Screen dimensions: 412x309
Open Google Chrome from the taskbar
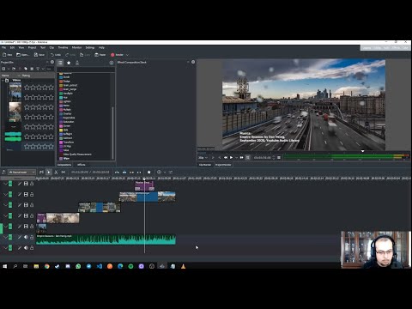(x=46, y=266)
